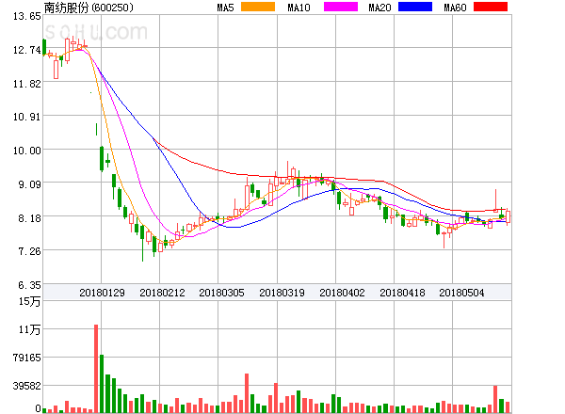Click the 11万 volume axis label
565x414 pixels.
coord(29,329)
